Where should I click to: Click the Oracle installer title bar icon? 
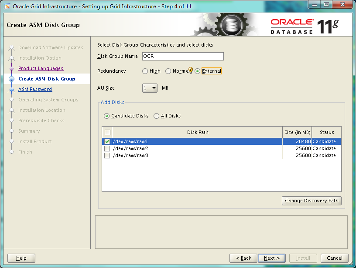coord(7,7)
